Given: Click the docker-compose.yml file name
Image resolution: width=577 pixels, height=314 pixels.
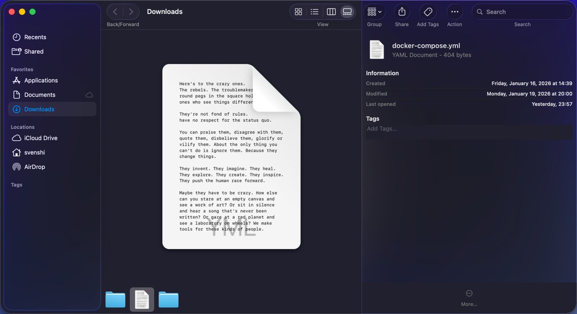Looking at the screenshot, I should pyautogui.click(x=426, y=46).
